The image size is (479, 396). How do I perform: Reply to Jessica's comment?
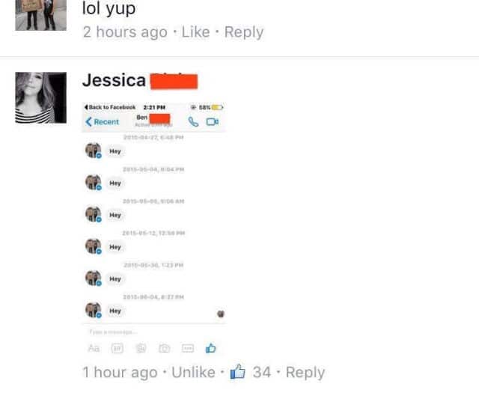pyautogui.click(x=305, y=373)
